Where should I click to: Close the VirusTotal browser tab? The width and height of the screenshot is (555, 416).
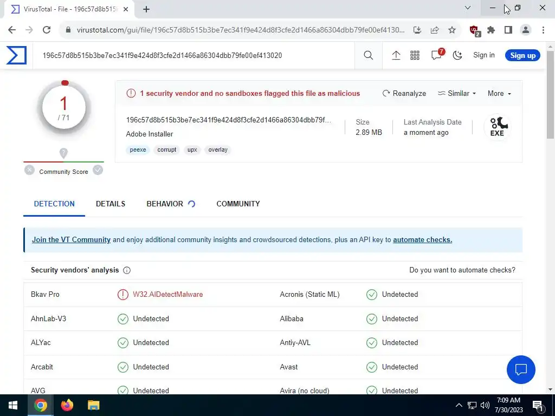[126, 10]
